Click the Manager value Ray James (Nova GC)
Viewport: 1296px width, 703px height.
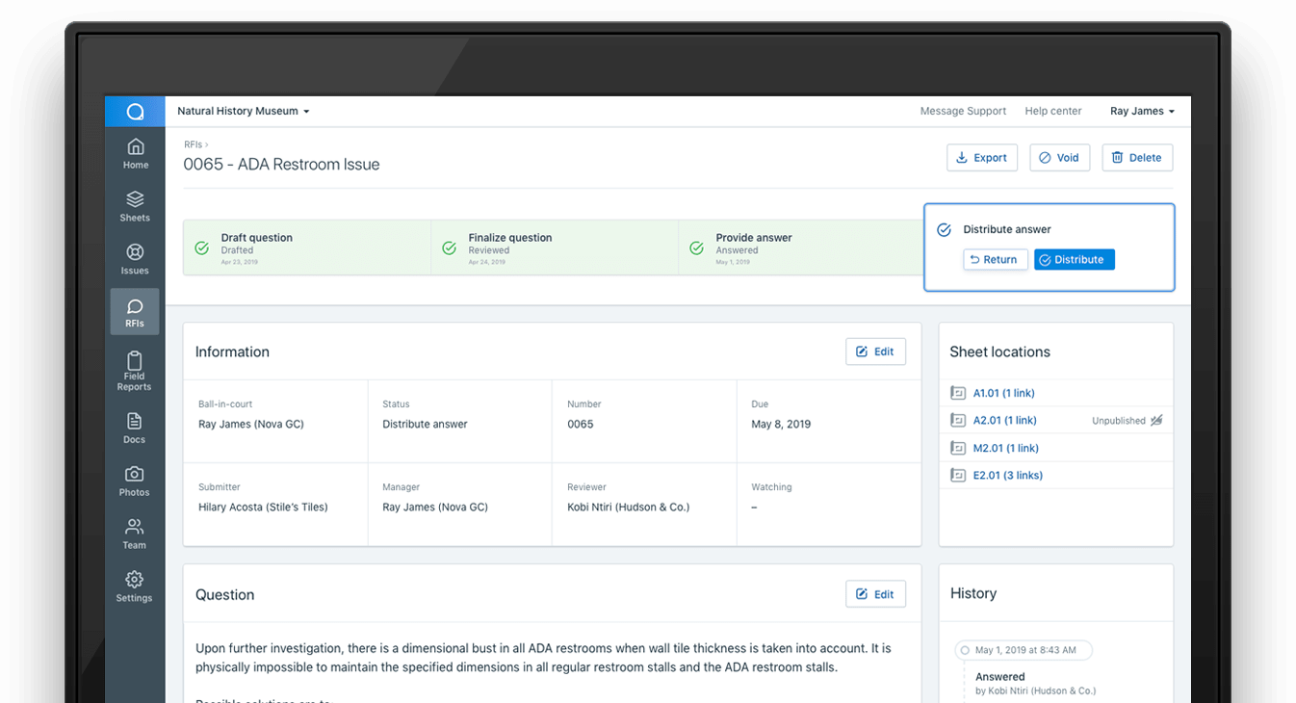(435, 508)
